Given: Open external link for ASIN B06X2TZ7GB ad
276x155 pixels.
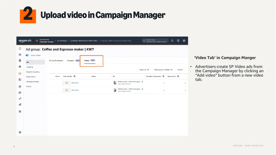Looking at the screenshot, I should pos(142,81).
